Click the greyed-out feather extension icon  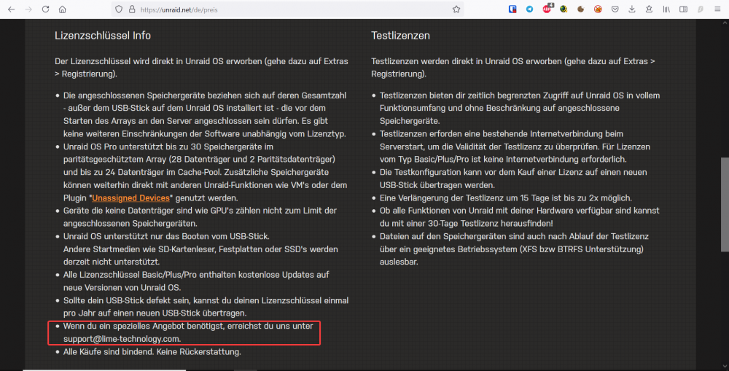point(700,9)
